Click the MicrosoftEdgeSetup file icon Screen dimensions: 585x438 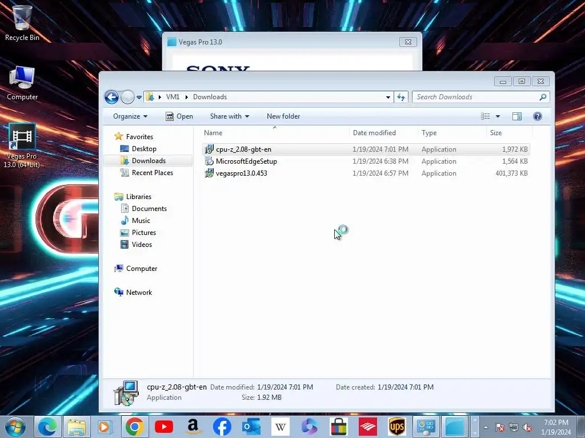[x=209, y=161]
